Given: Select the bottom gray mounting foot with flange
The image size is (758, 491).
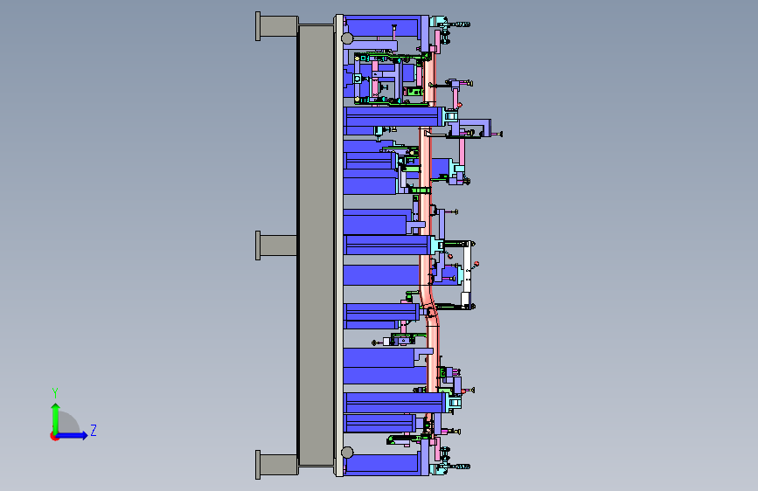Looking at the screenshot, I should [x=276, y=465].
